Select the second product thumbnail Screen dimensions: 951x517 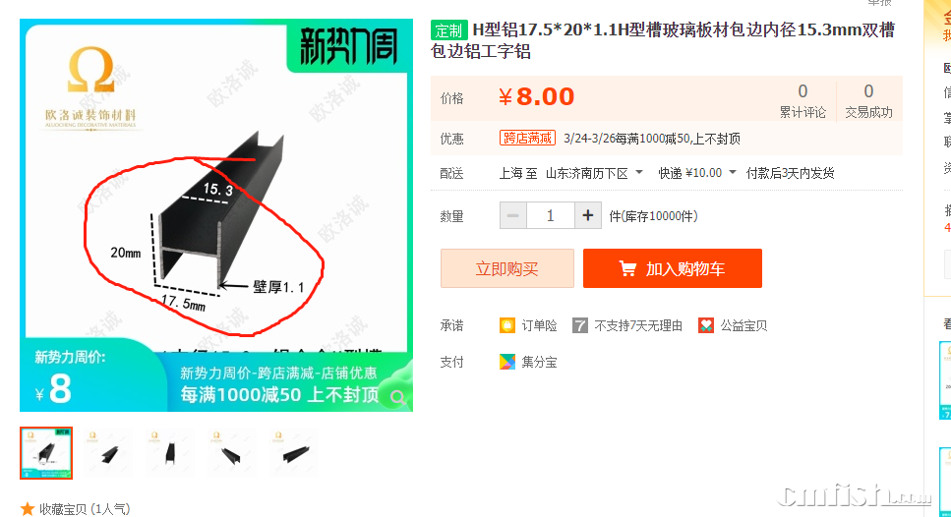(x=108, y=453)
